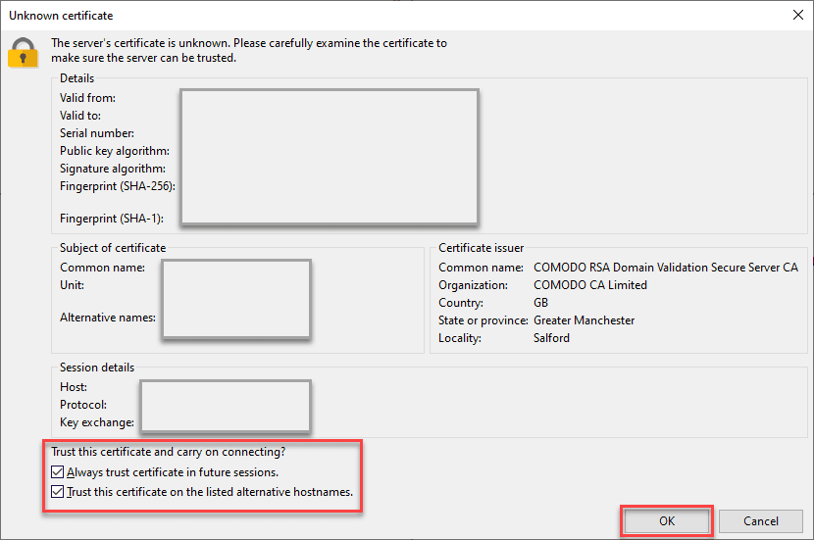
Task: Click the Alternative names label
Action: click(x=108, y=317)
